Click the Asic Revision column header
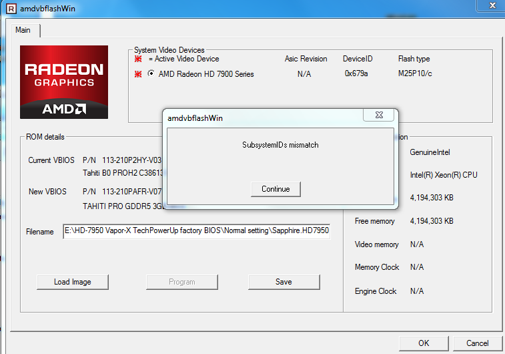505x354 pixels. [306, 59]
